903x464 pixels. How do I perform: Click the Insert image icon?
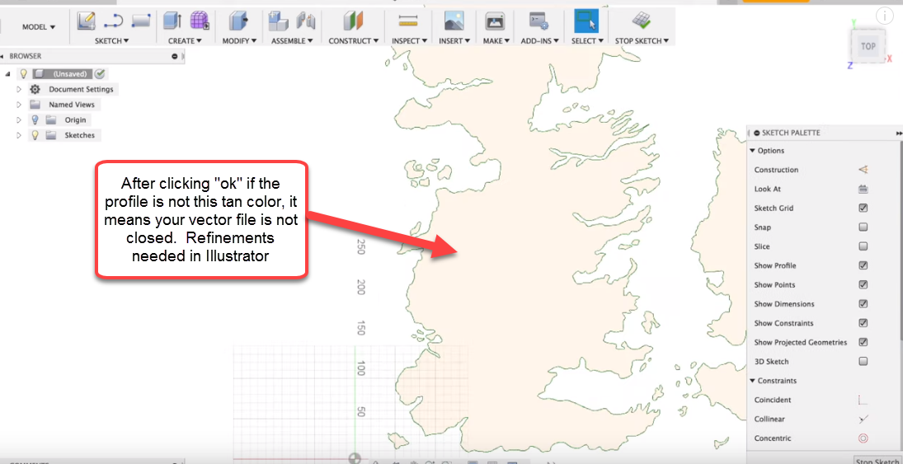(x=454, y=21)
